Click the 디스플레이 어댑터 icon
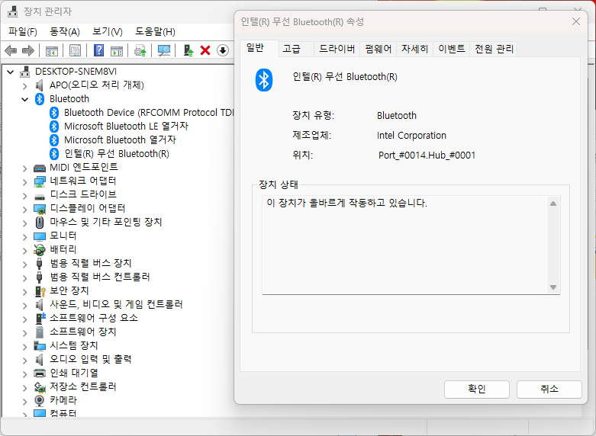 click(x=40, y=209)
